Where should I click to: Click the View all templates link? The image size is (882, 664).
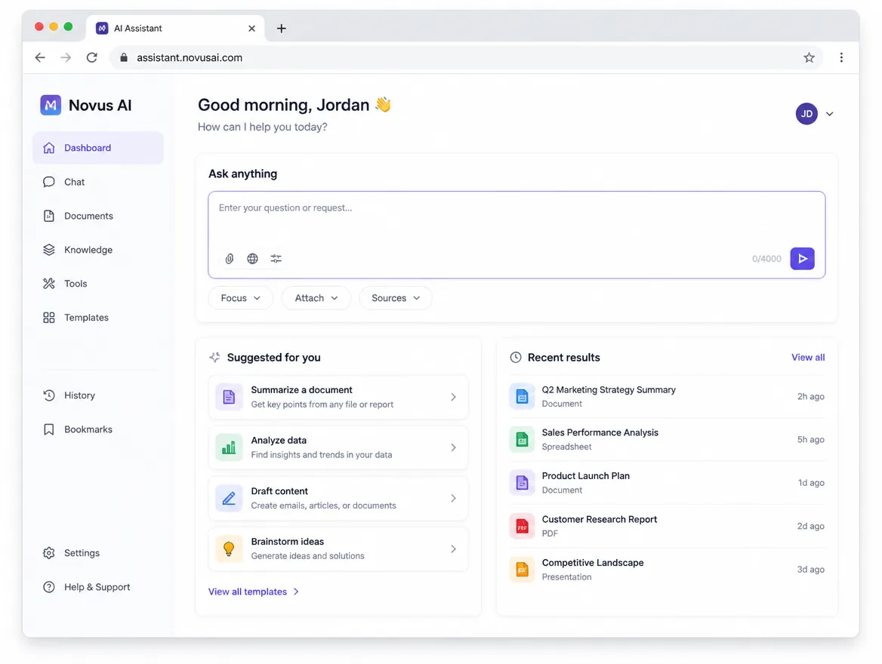[254, 592]
